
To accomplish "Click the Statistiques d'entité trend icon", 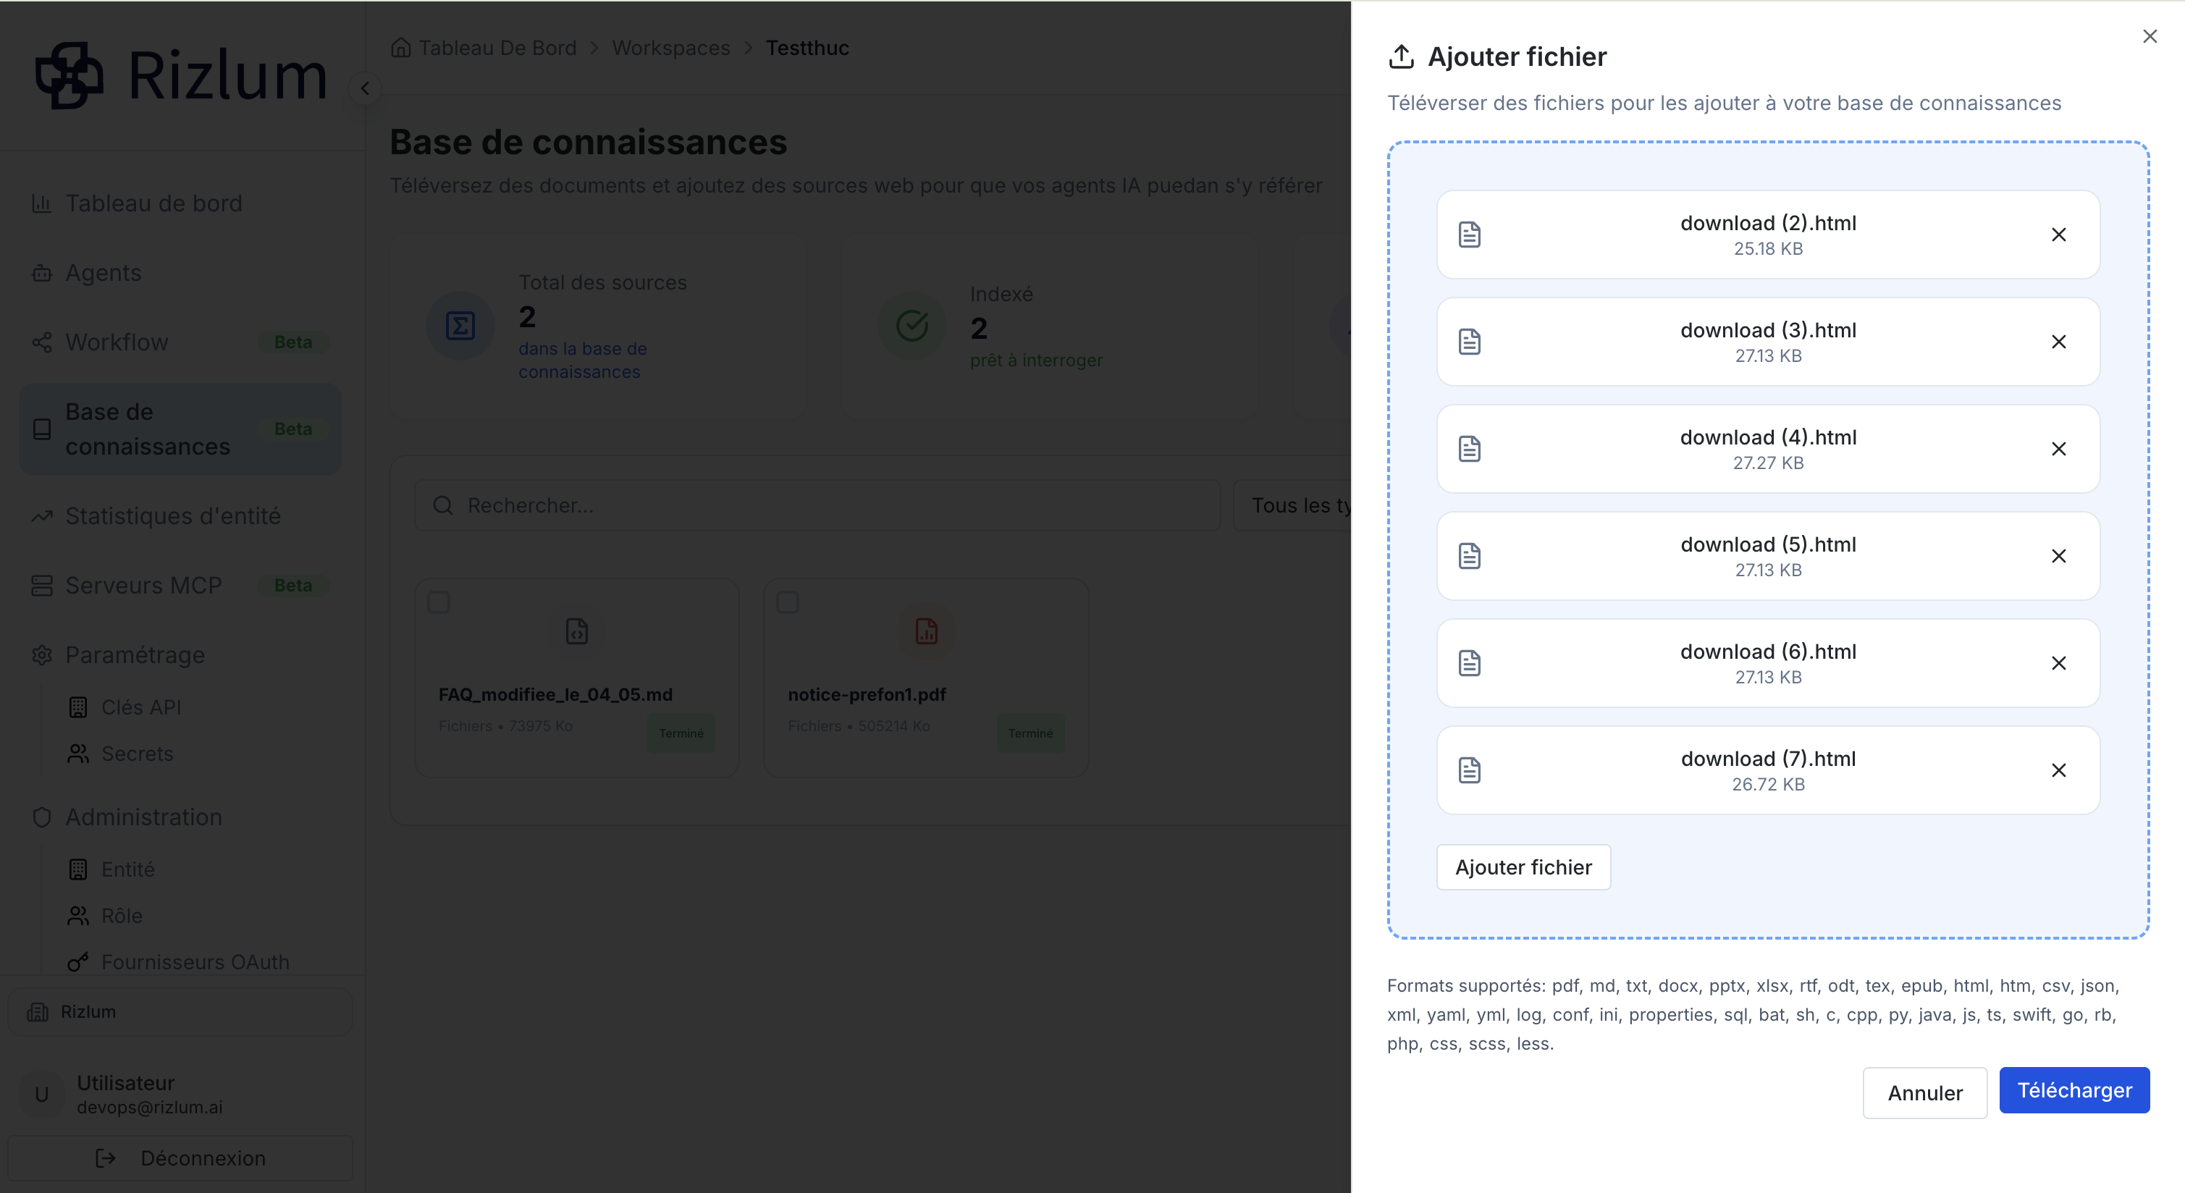I will (x=41, y=516).
